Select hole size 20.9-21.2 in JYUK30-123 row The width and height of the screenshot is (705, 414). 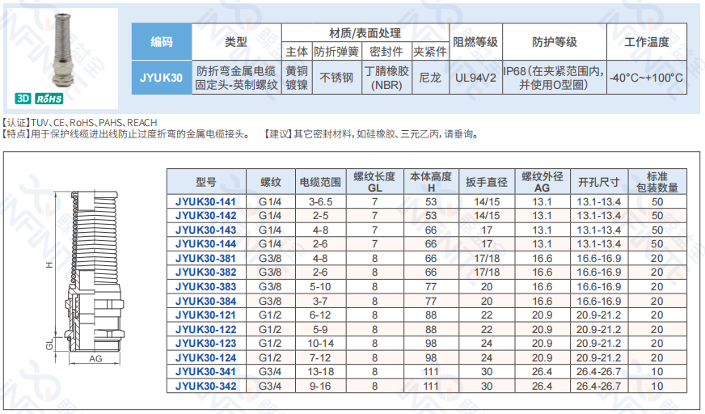pyautogui.click(x=599, y=343)
